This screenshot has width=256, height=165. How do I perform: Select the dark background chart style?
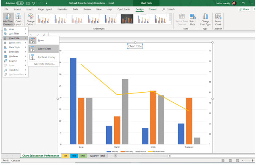(127, 19)
